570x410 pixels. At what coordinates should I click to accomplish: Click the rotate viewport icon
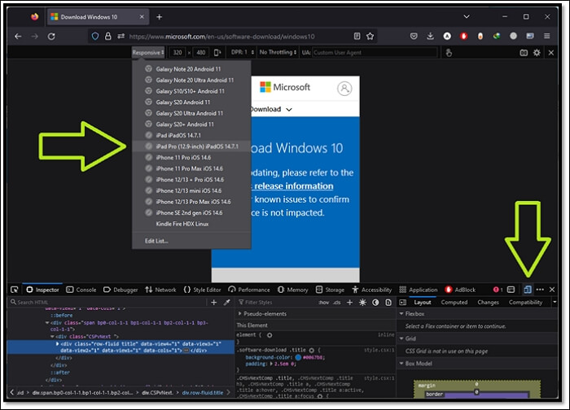pos(217,52)
